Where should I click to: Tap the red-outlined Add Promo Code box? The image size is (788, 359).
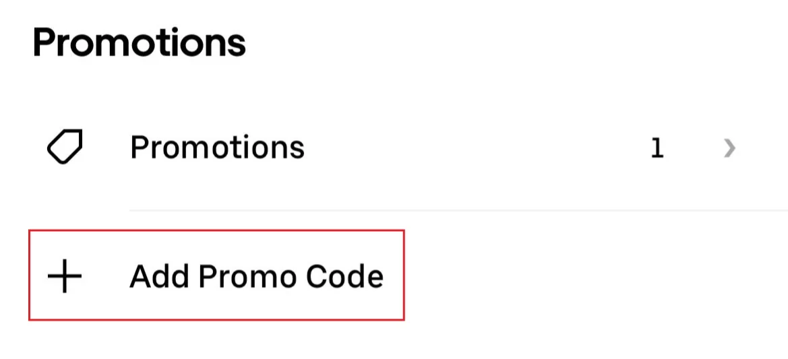(216, 275)
